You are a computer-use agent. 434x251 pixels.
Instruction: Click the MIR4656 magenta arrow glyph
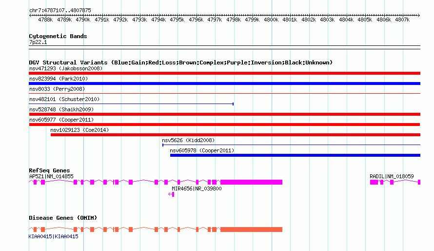click(x=171, y=194)
